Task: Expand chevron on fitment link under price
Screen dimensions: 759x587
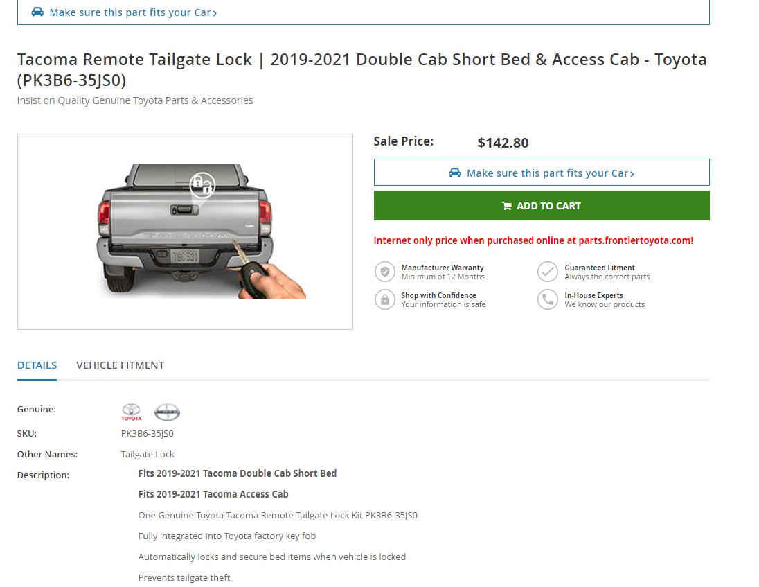Action: (x=632, y=174)
